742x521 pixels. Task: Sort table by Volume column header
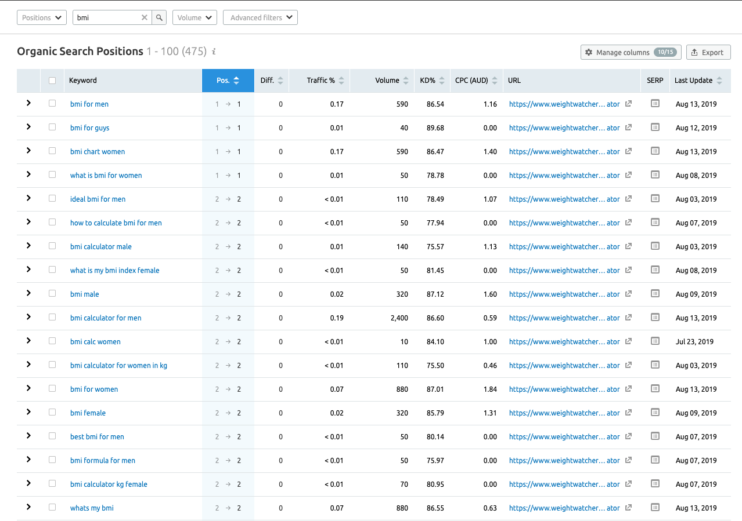[x=387, y=81]
